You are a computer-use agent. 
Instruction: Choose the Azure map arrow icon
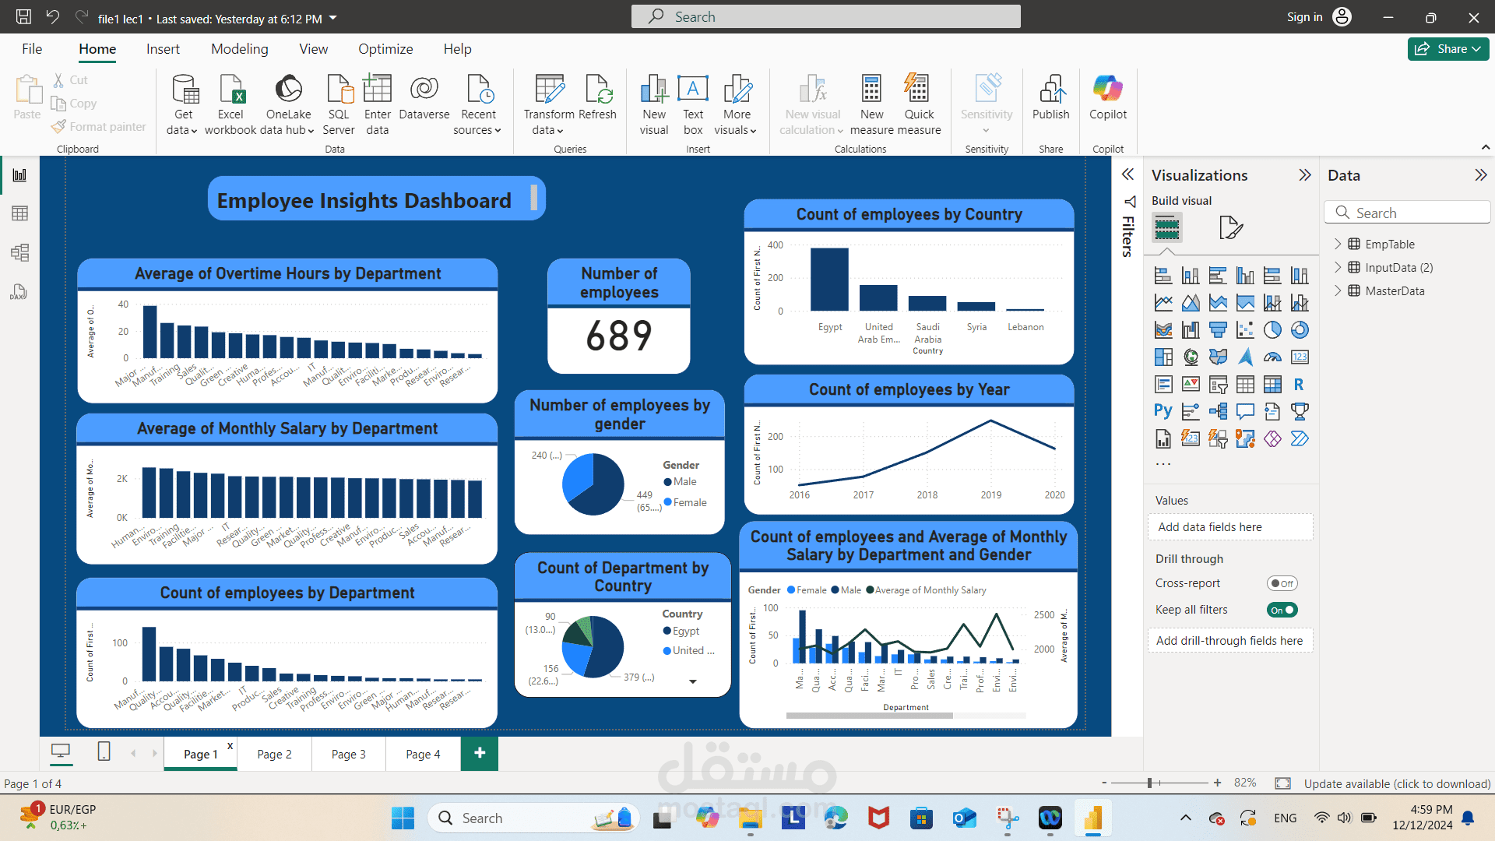click(1245, 357)
